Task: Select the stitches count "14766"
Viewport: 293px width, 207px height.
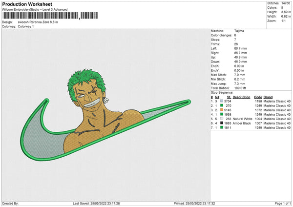Action: pyautogui.click(x=286, y=3)
